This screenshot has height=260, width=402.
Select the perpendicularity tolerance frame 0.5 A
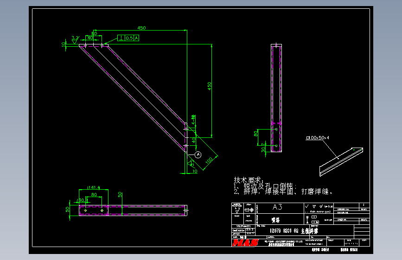pos(128,38)
